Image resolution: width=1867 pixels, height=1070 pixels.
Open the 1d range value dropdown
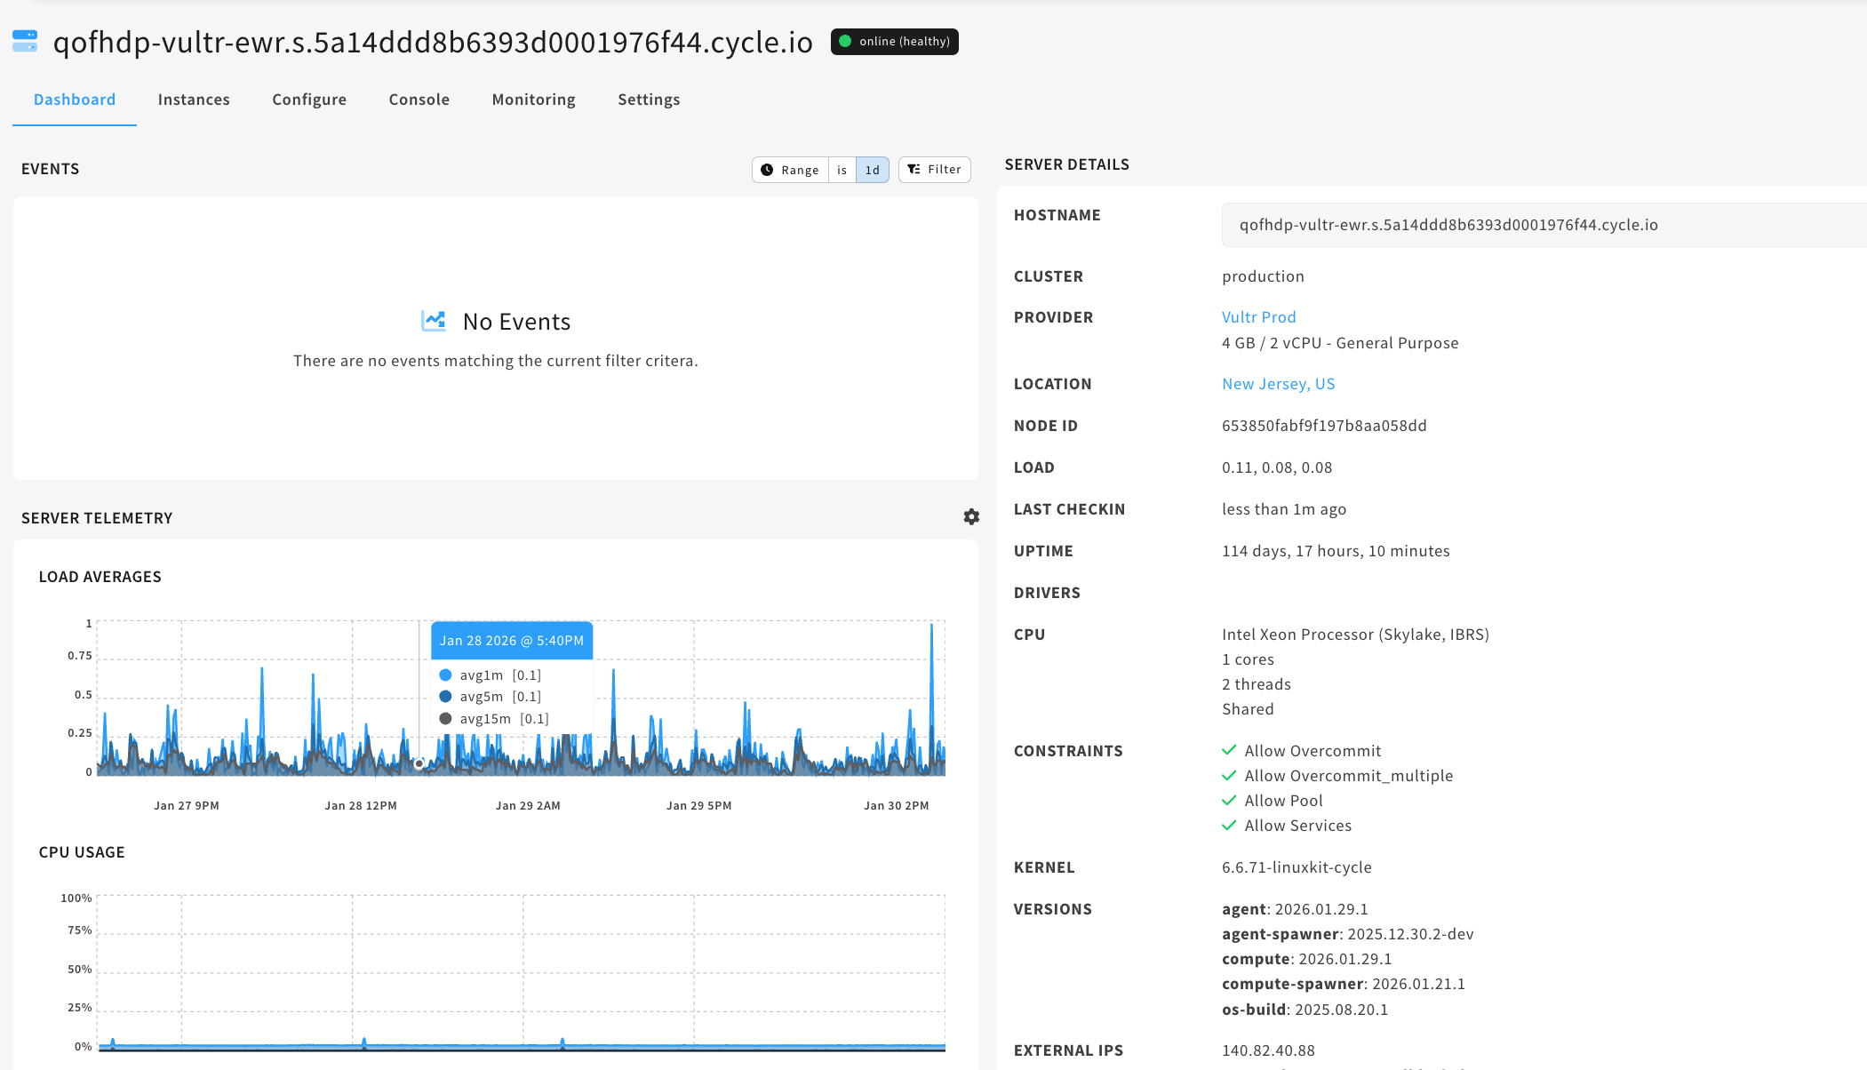[x=872, y=170]
